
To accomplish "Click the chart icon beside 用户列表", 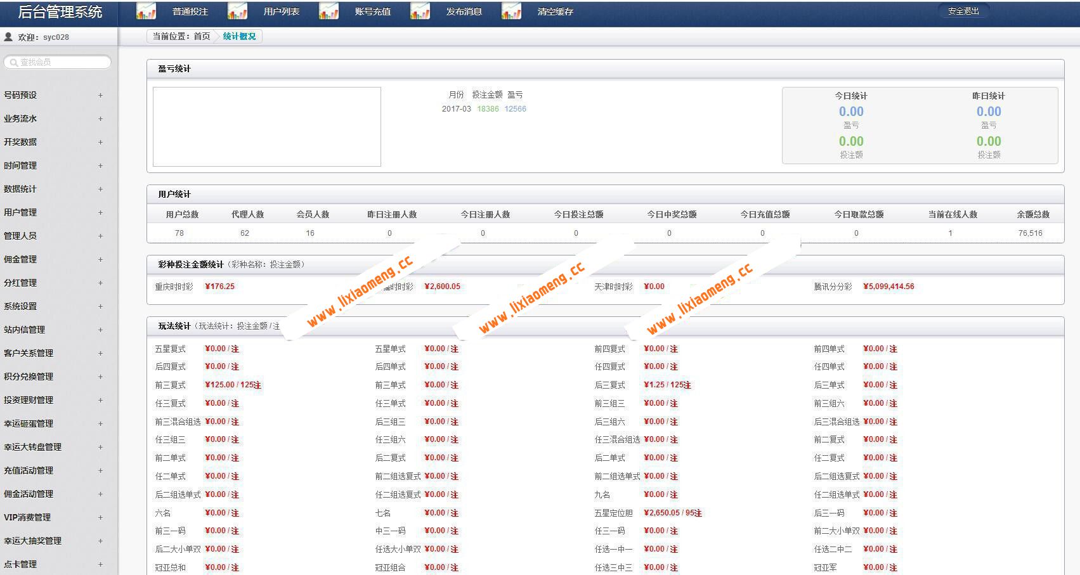I will click(x=237, y=11).
